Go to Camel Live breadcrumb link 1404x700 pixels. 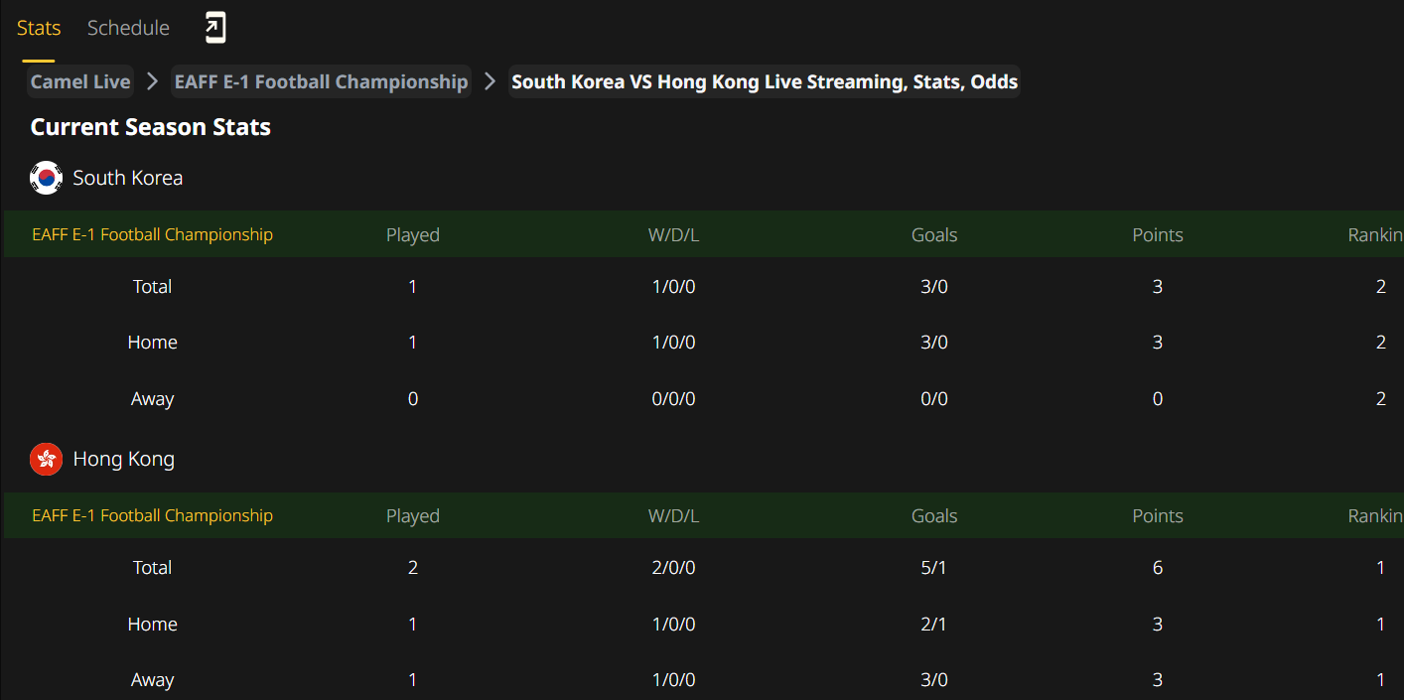pos(80,81)
